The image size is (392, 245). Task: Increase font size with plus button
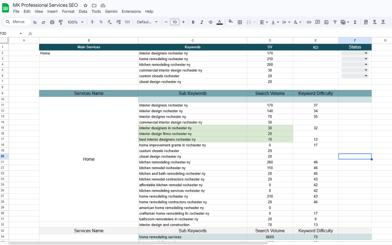point(183,22)
